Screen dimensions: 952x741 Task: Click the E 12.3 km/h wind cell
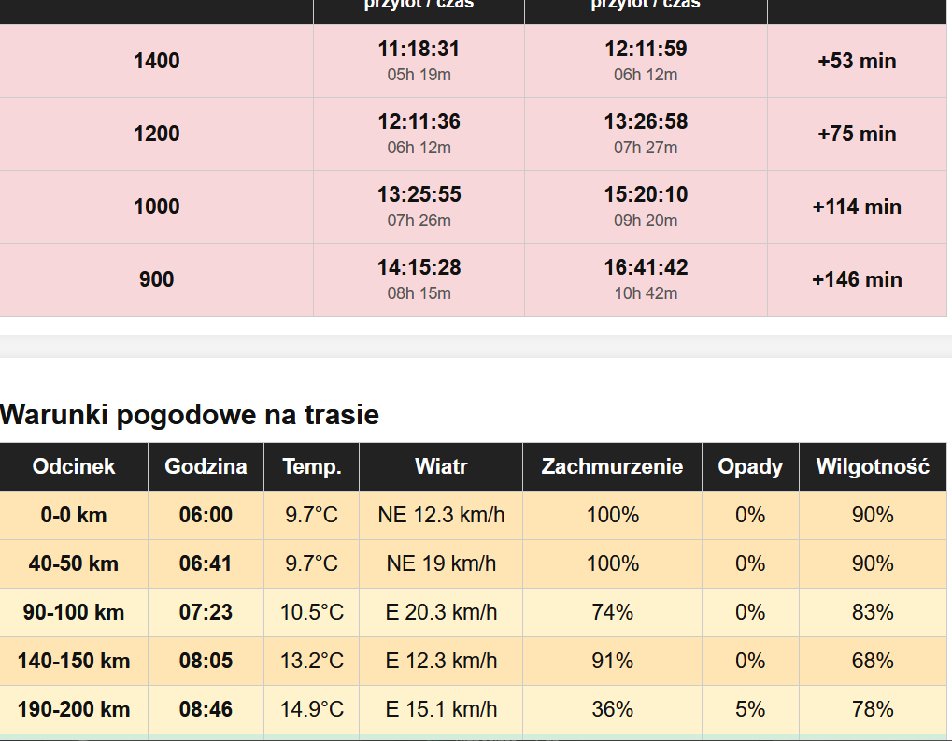coord(441,661)
